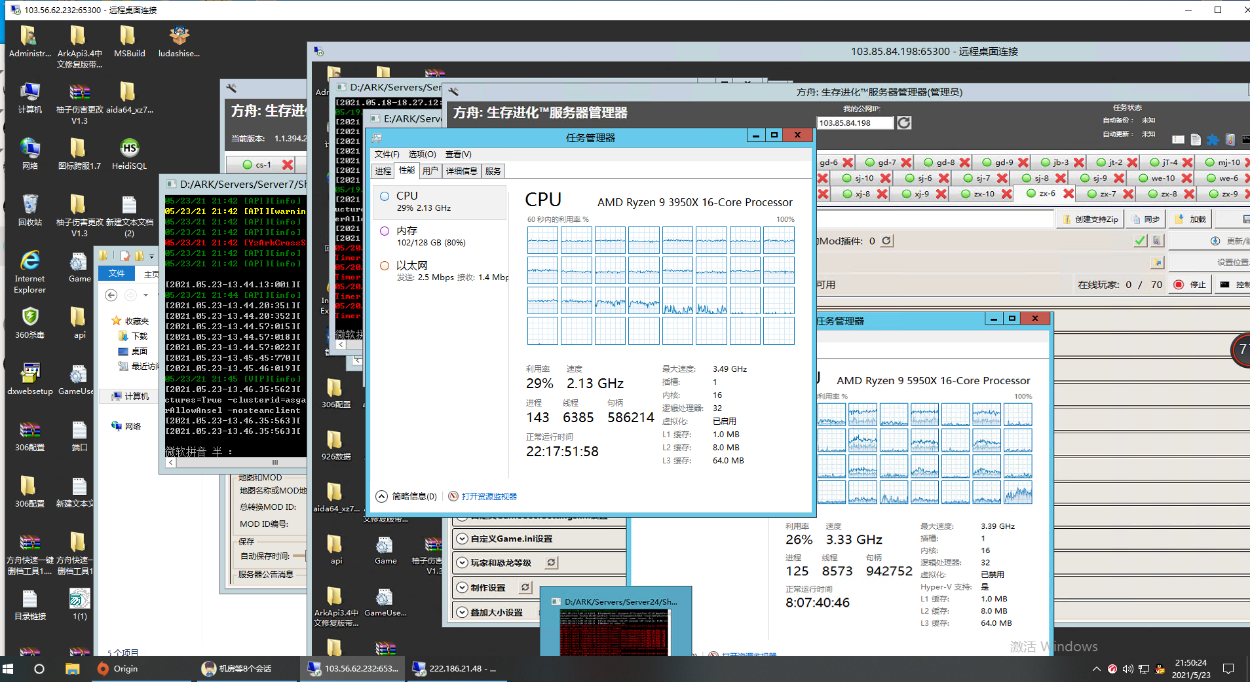Click the green checkmark validate icon
Screen dimensions: 1250x682
click(x=1140, y=241)
